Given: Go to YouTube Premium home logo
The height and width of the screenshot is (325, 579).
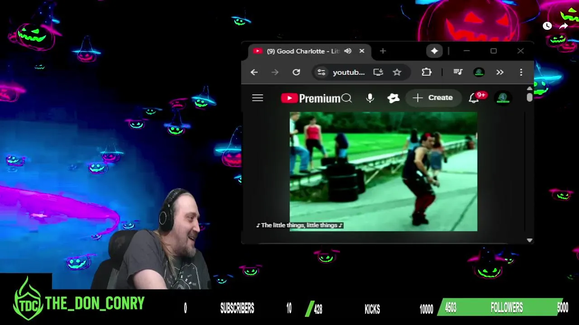Looking at the screenshot, I should point(310,98).
